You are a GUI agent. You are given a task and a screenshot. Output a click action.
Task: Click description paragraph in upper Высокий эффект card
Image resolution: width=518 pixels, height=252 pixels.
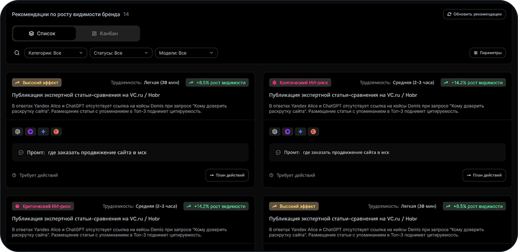tap(120, 109)
